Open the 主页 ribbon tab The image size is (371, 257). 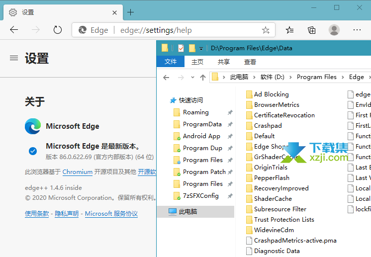click(197, 62)
